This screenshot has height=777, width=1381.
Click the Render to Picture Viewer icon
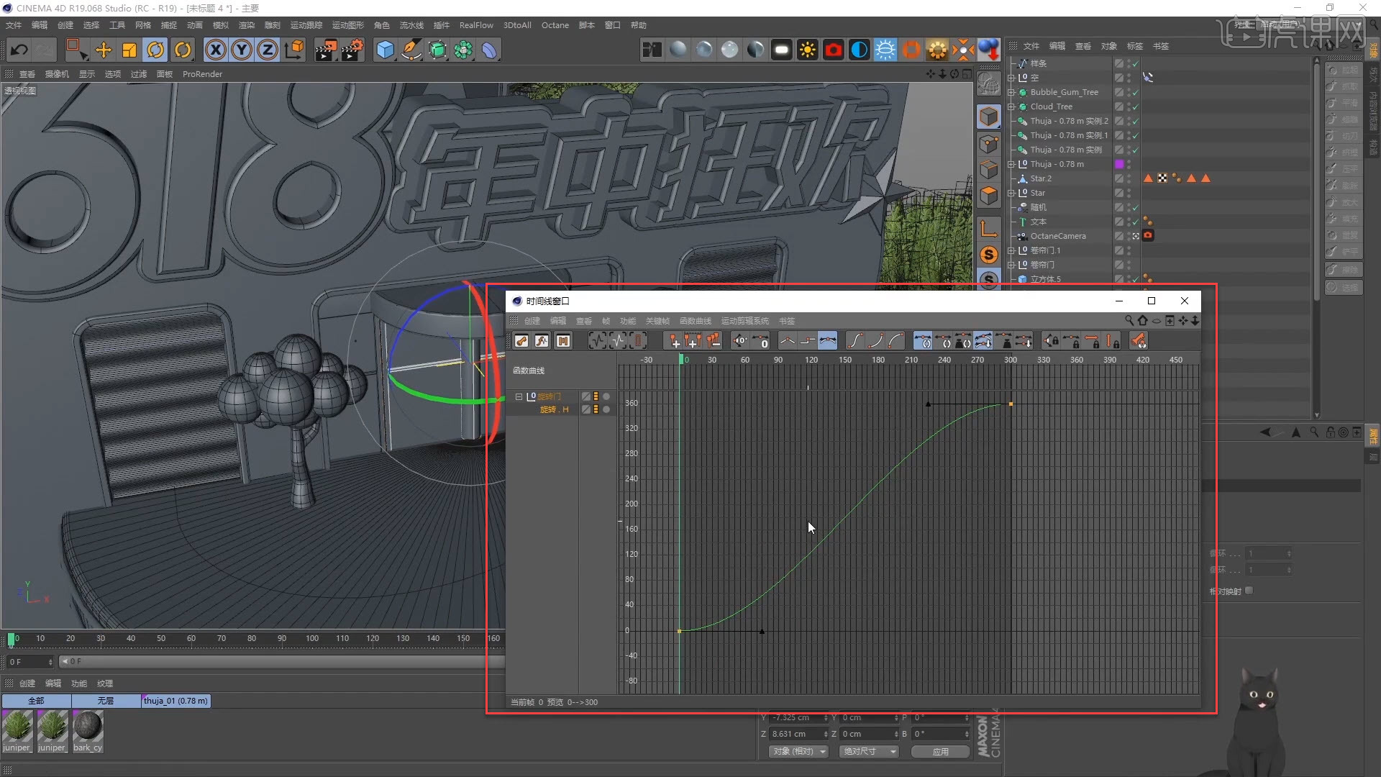point(327,50)
